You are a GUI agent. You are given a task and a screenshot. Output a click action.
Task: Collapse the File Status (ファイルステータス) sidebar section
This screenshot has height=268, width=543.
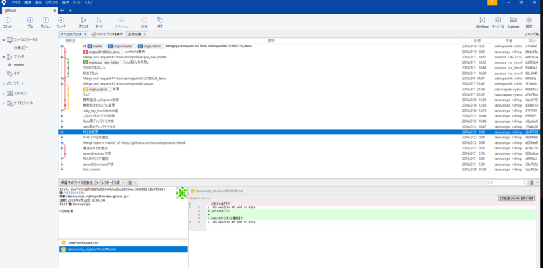click(x=3, y=40)
